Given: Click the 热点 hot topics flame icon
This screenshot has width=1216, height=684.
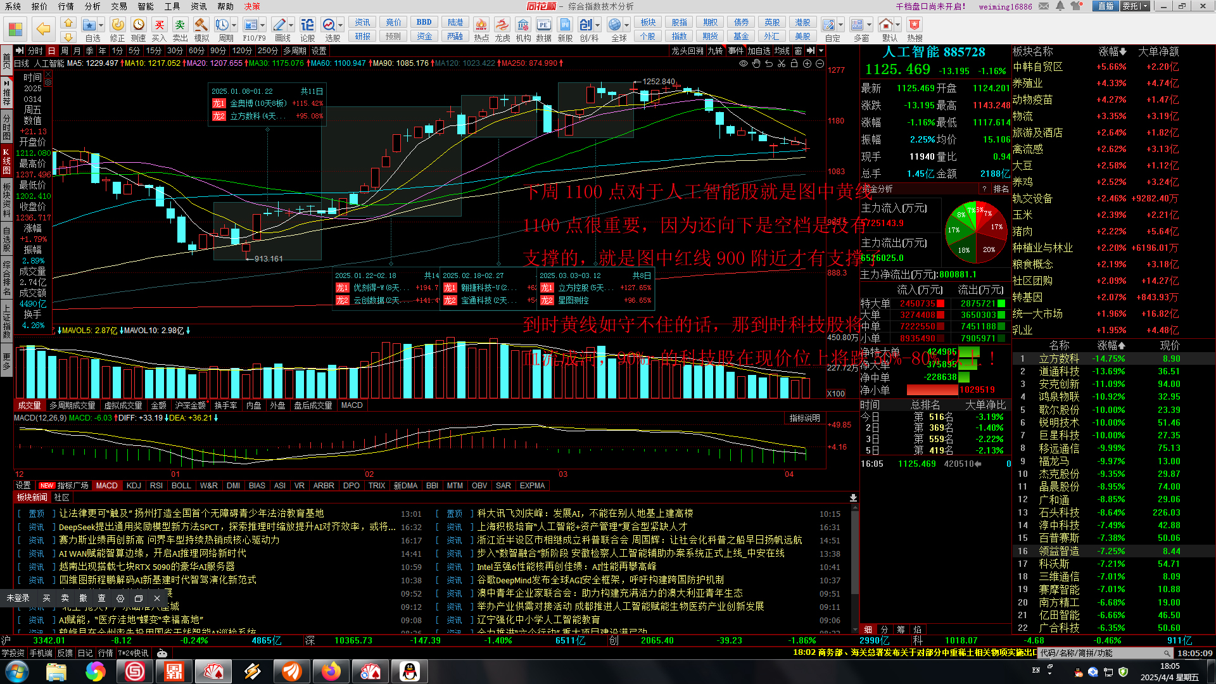Looking at the screenshot, I should pos(481,25).
